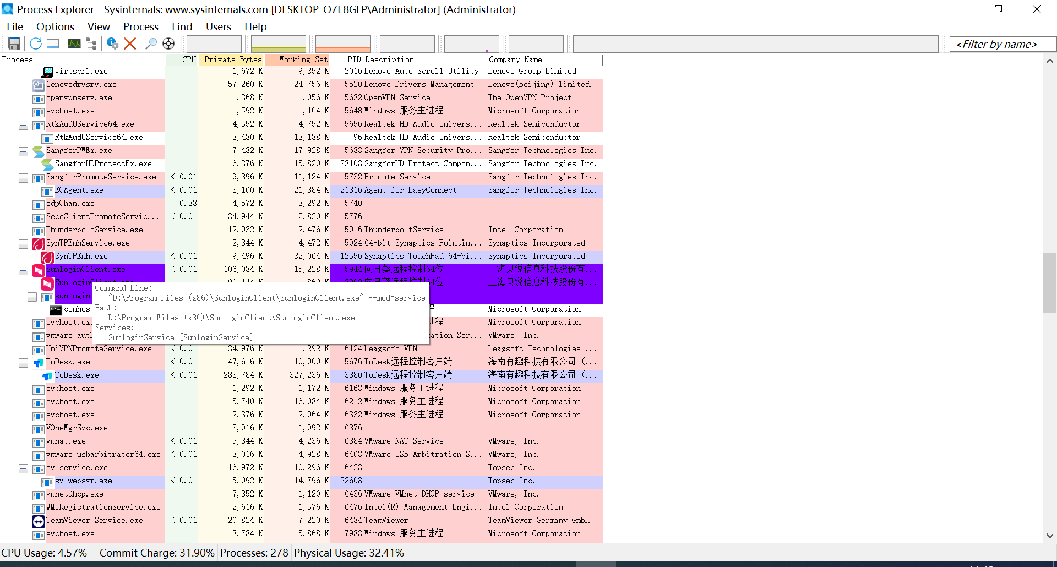The image size is (1057, 567).
Task: Select the SynTPEnh.exe red icon
Action: coord(47,257)
